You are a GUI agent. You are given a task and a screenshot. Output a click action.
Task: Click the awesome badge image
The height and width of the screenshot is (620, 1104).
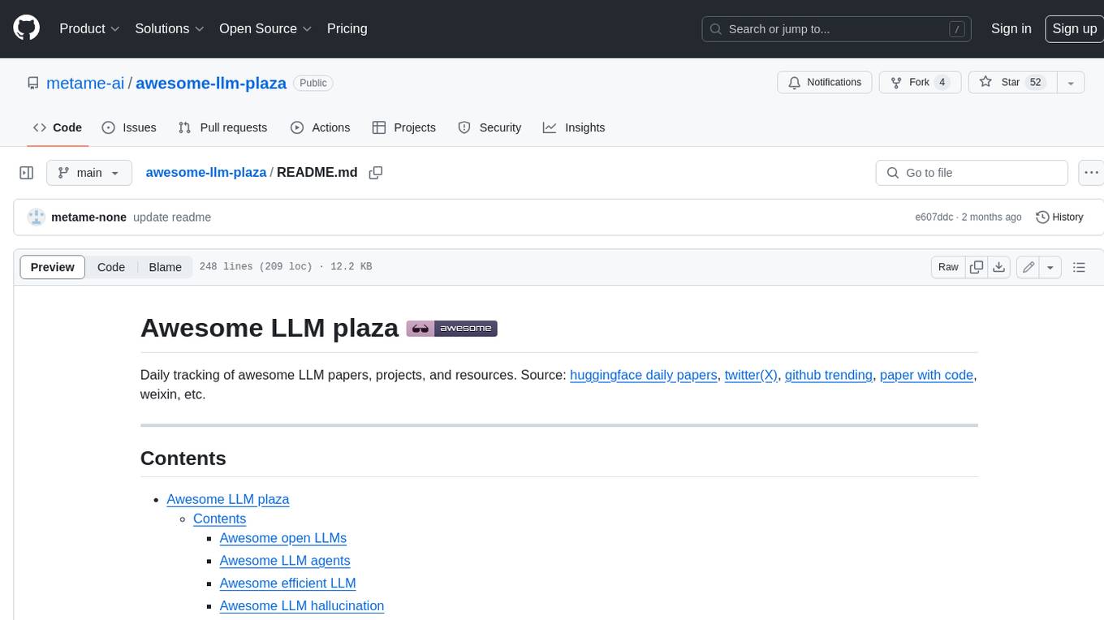pos(451,329)
